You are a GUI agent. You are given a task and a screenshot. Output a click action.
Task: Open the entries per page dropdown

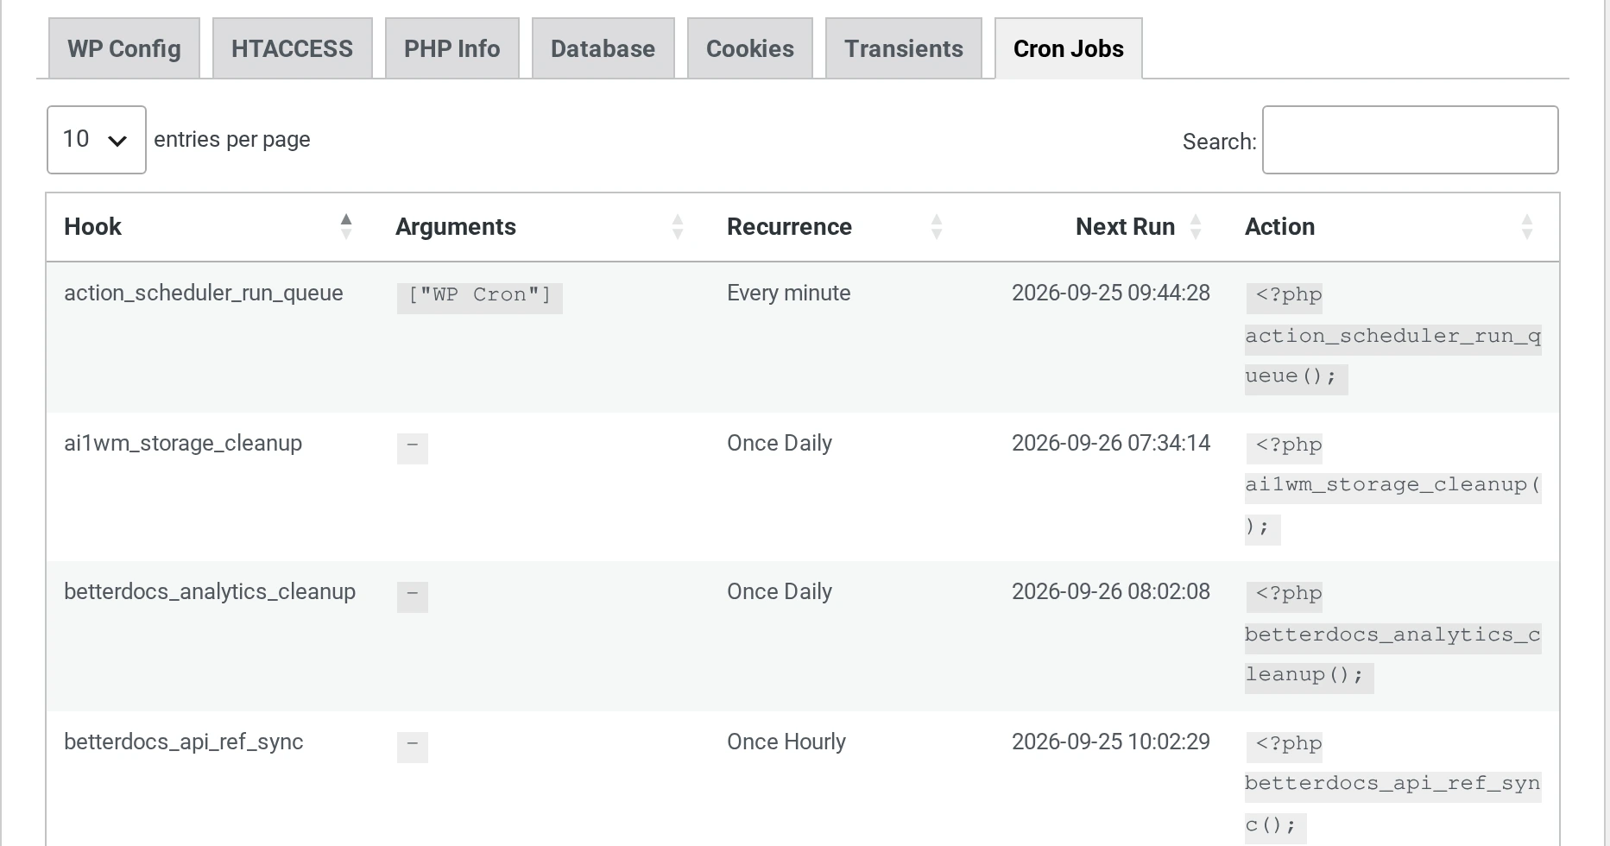[x=96, y=140]
